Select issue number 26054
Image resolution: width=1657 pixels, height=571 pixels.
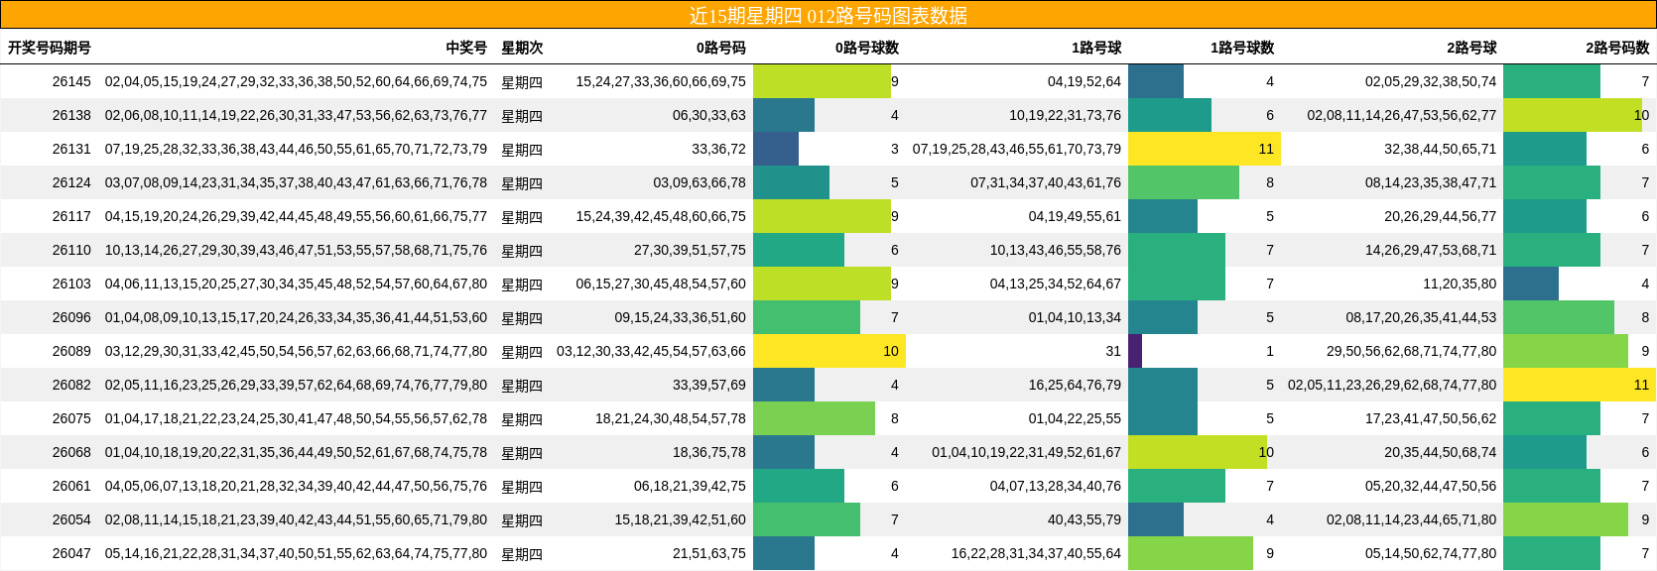[x=71, y=519]
